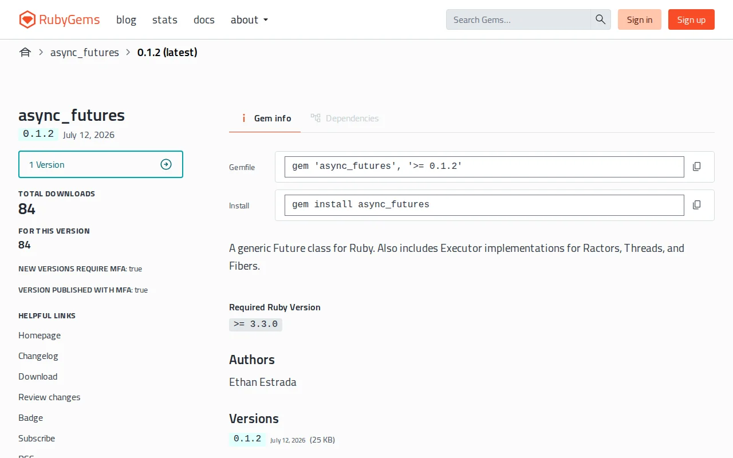Click the >= 3.3.0 Ruby version badge
733x458 pixels.
tap(255, 325)
